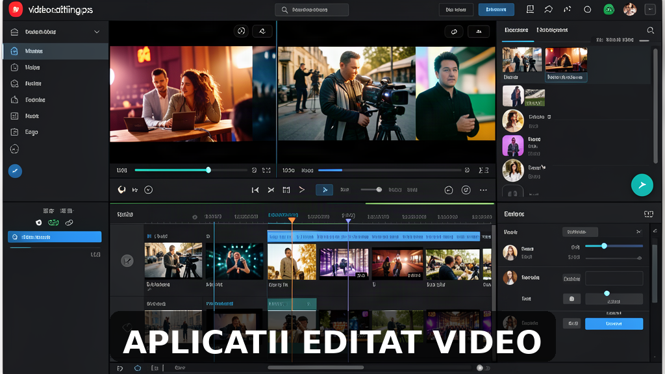Open the chat bubble icon in the top-right toolbar
665x374 pixels.
pyautogui.click(x=549, y=9)
